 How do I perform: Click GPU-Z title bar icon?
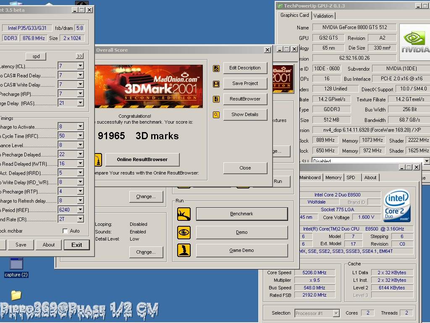point(280,6)
